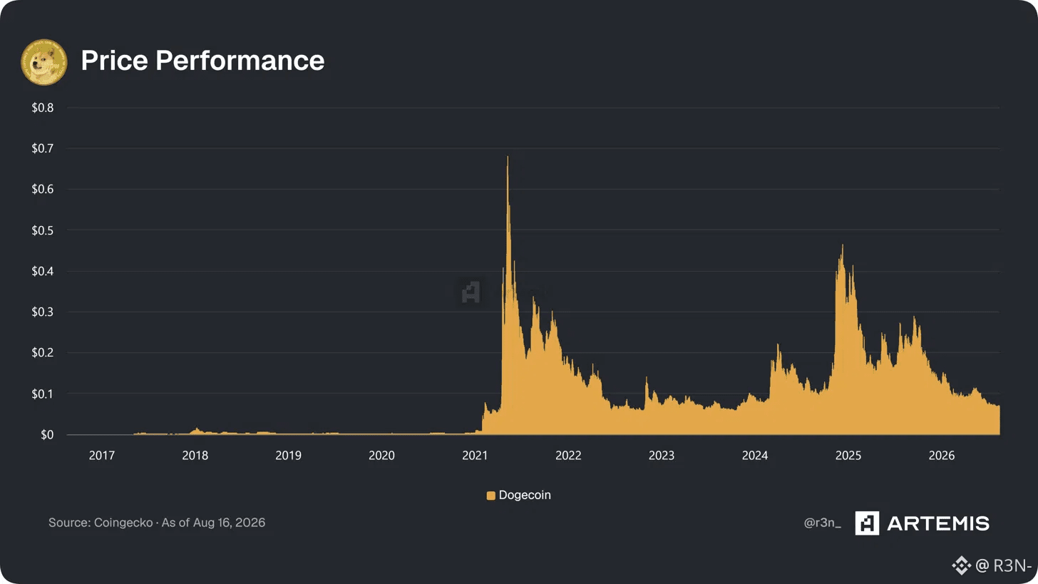Click the 2023 x-axis label
This screenshot has width=1038, height=584.
coord(662,455)
